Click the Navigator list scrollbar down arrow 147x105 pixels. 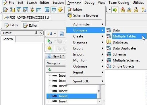pos(99,101)
